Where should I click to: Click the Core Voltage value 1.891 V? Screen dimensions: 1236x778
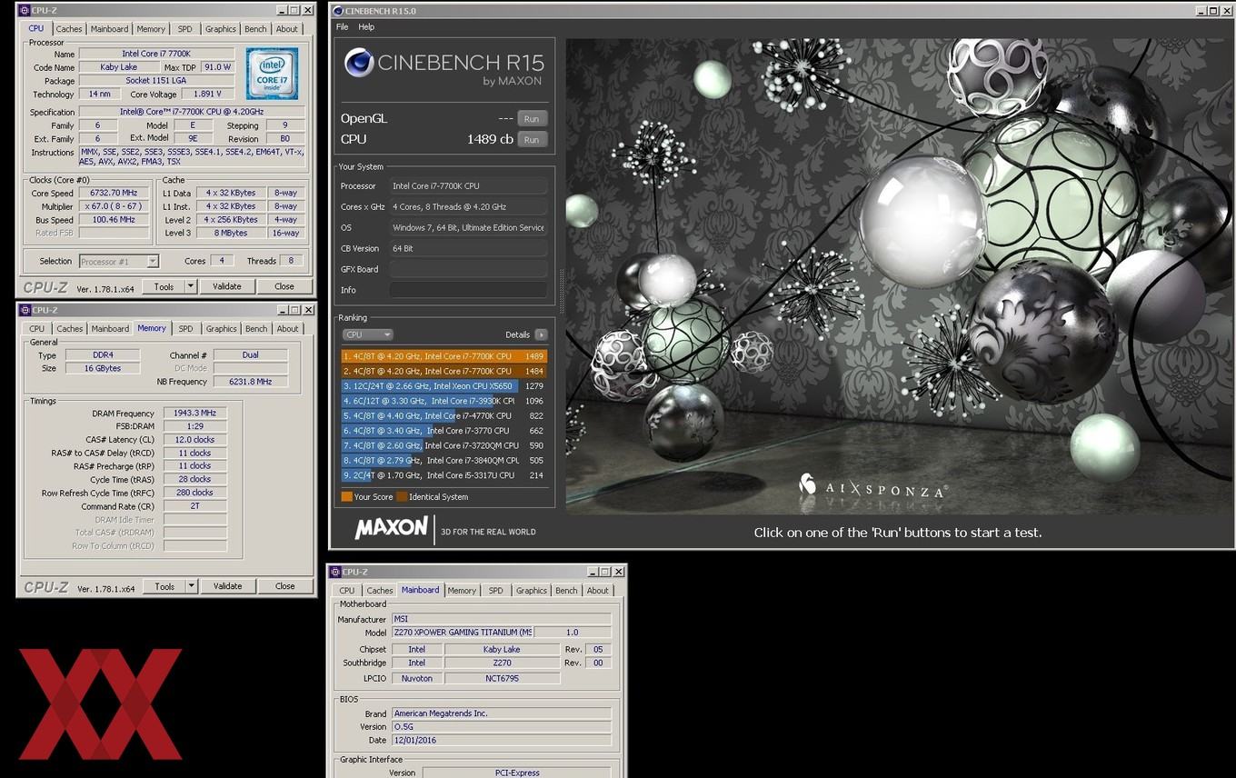click(207, 94)
